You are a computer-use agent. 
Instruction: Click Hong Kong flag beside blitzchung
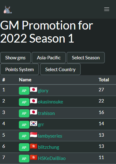[x=33, y=146]
